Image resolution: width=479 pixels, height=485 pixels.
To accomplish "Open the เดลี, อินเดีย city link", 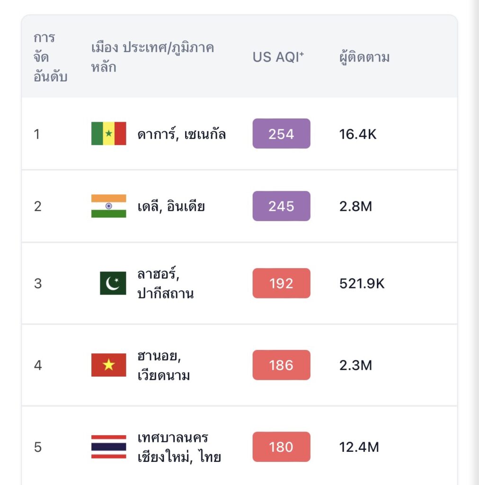I will pos(171,207).
